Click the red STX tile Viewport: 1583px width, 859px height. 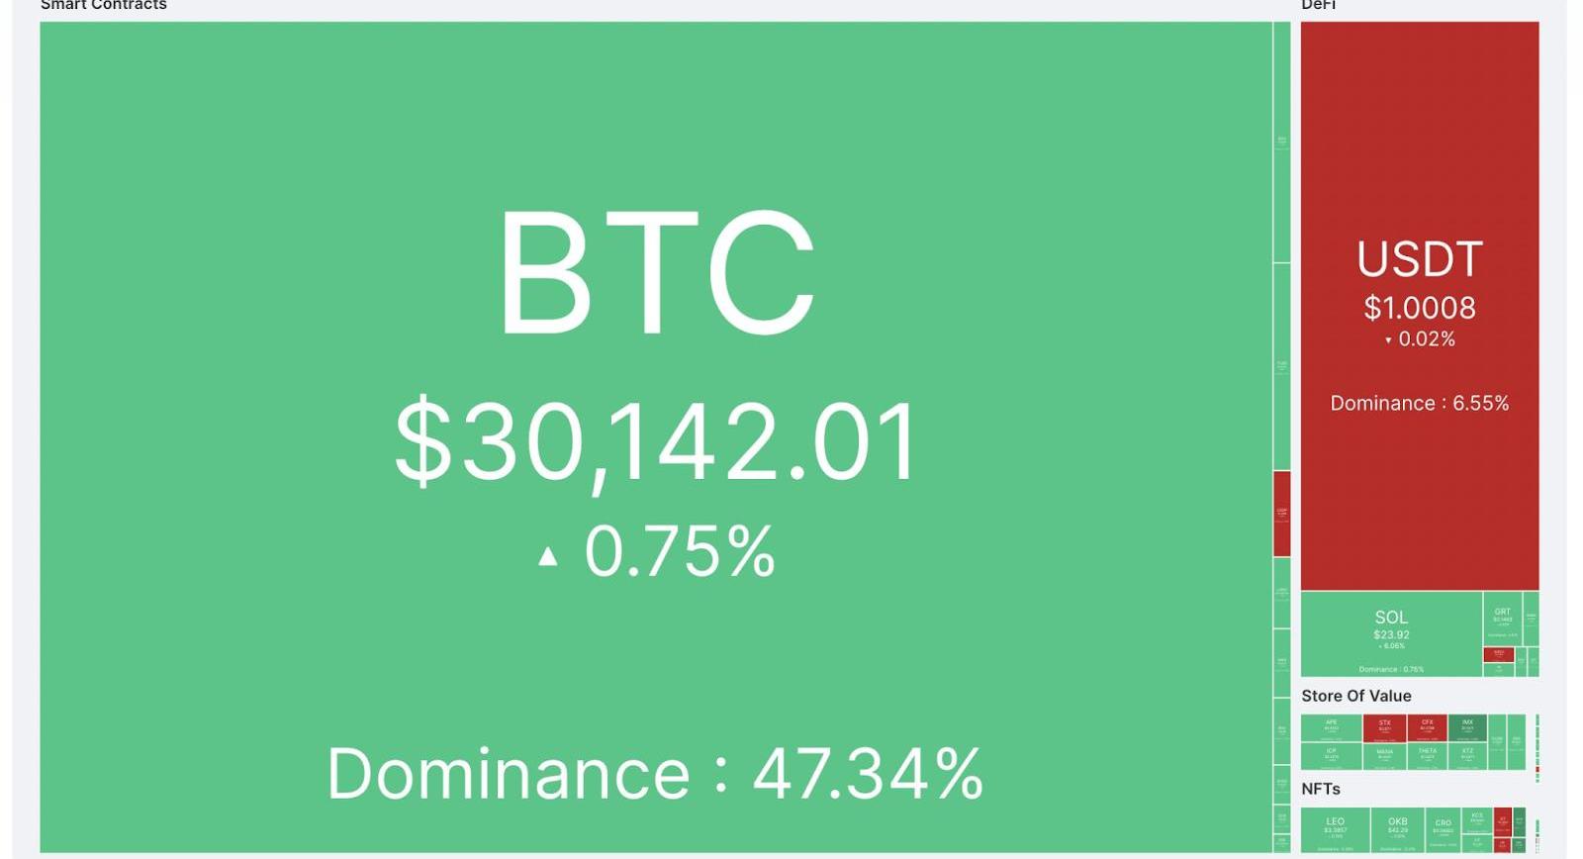tap(1384, 727)
